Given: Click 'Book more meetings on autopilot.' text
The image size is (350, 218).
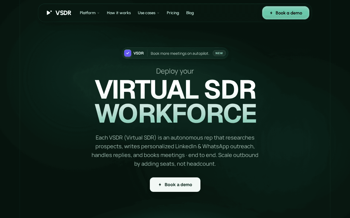Looking at the screenshot, I should pos(180,53).
